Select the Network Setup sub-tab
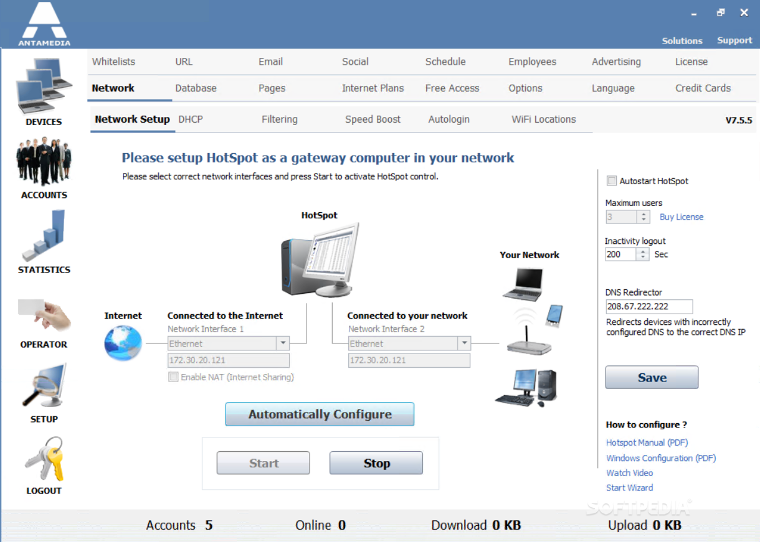760x542 pixels. [x=132, y=119]
